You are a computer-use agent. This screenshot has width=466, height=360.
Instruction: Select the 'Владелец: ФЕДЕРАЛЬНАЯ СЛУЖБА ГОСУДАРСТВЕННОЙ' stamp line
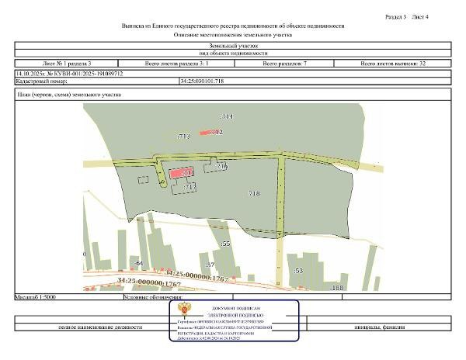pyautogui.click(x=225, y=327)
